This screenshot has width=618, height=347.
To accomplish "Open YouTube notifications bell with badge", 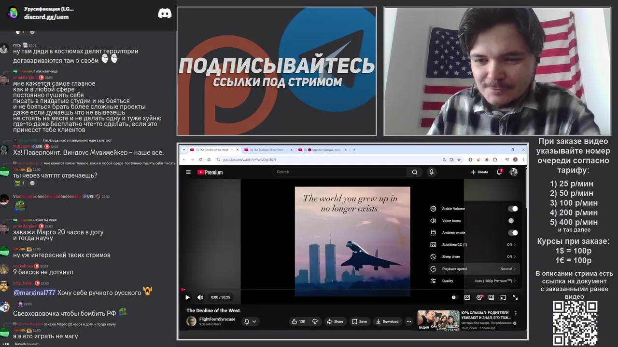I will 500,172.
